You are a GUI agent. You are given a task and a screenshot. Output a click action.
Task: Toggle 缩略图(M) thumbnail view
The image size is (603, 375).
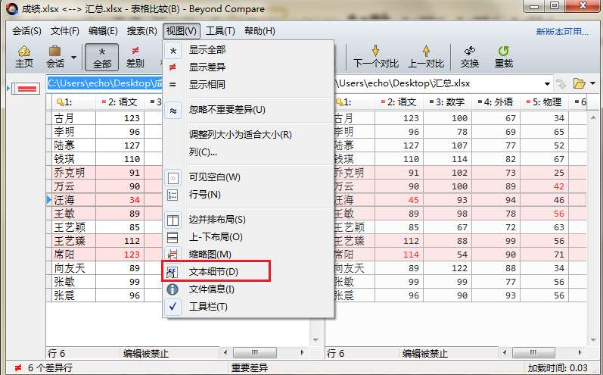point(248,254)
